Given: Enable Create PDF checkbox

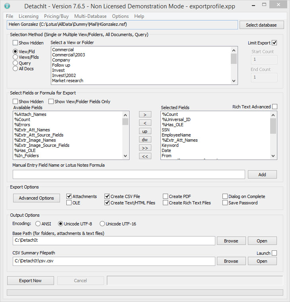Looking at the screenshot, I should pyautogui.click(x=165, y=196).
